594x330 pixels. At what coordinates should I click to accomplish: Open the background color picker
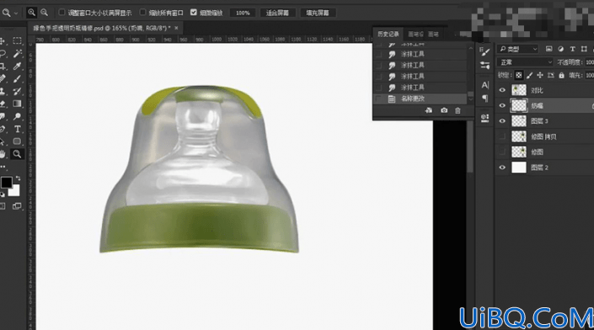(15, 191)
